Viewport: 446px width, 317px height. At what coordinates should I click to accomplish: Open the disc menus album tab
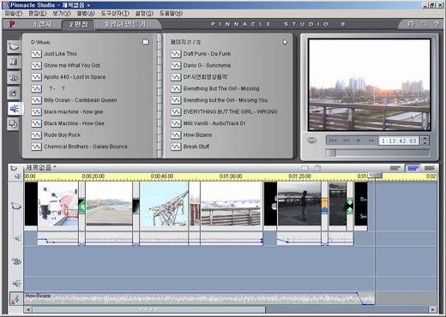click(x=14, y=124)
